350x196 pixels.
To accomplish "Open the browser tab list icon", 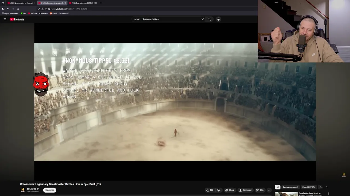I will (x=3, y=3).
